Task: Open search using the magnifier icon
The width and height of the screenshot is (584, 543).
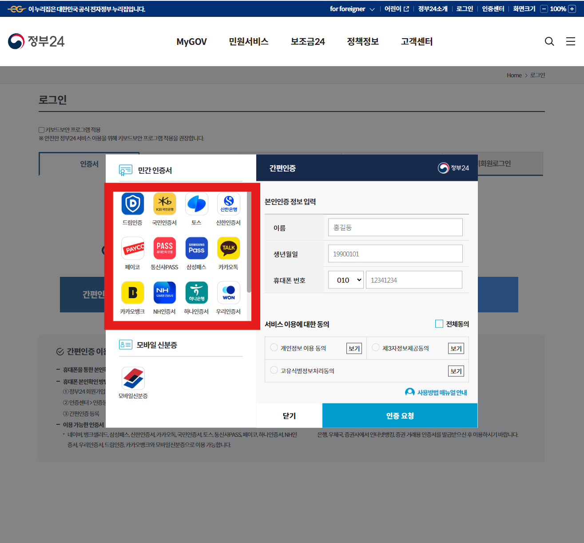Action: [549, 41]
